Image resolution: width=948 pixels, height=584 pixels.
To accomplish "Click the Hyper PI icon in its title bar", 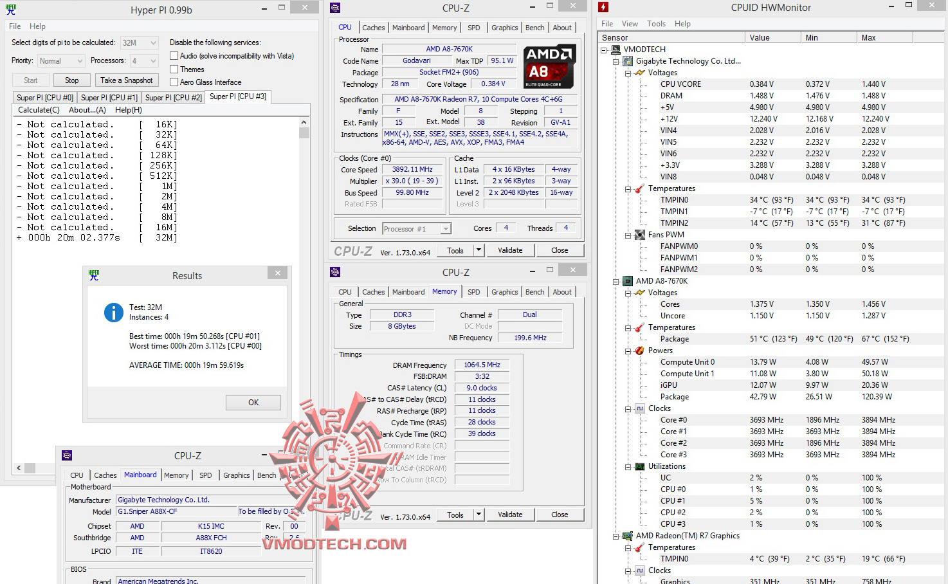I will [11, 10].
